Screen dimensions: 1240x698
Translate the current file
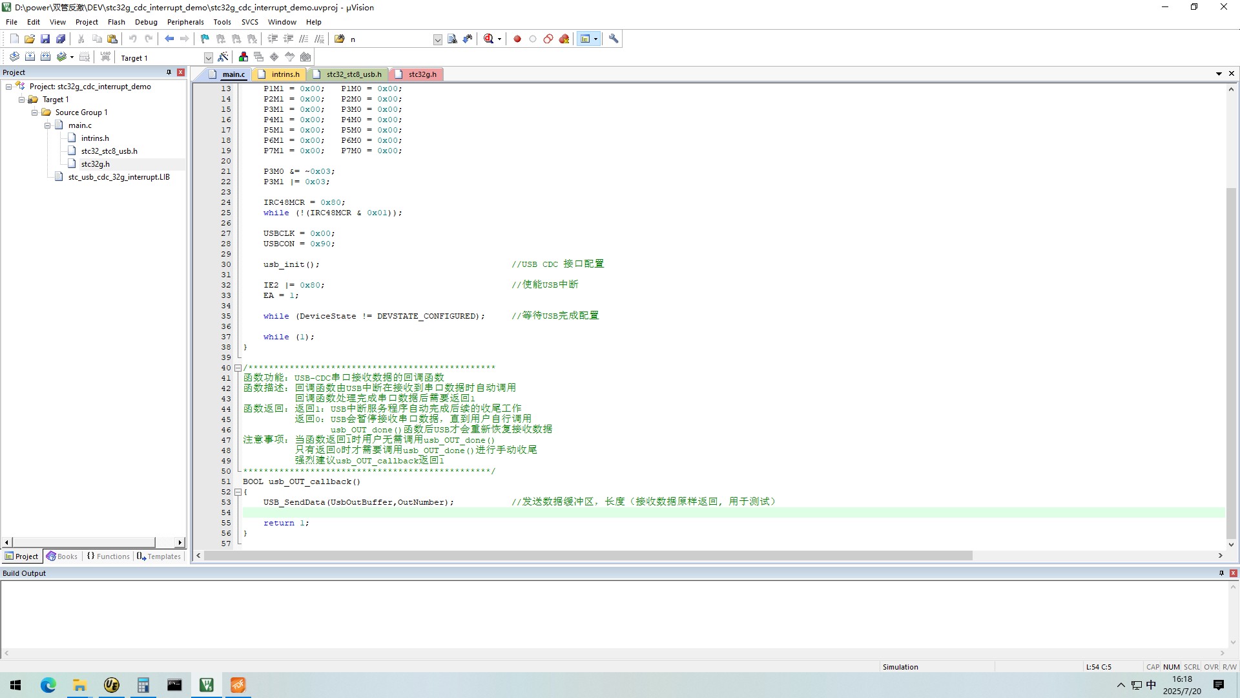pos(14,57)
